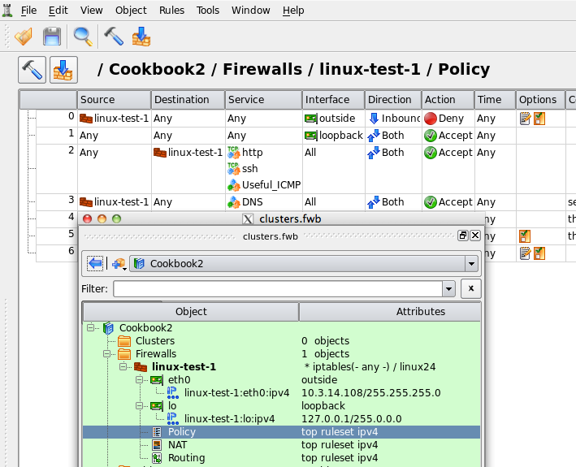Open the View menu
Viewport: 576px width, 467px height.
92,11
